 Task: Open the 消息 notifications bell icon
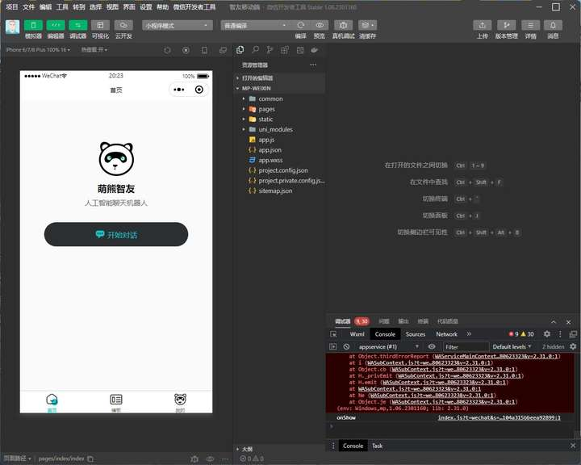[554, 26]
